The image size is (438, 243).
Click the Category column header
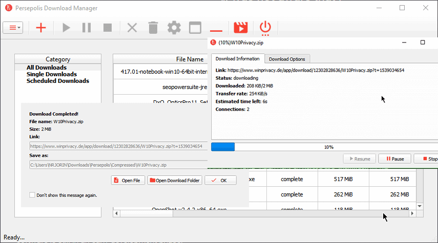(58, 59)
